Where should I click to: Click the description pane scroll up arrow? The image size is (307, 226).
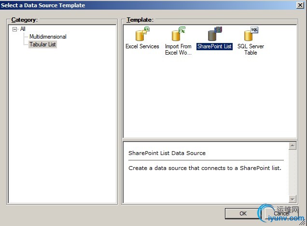tap(293, 146)
